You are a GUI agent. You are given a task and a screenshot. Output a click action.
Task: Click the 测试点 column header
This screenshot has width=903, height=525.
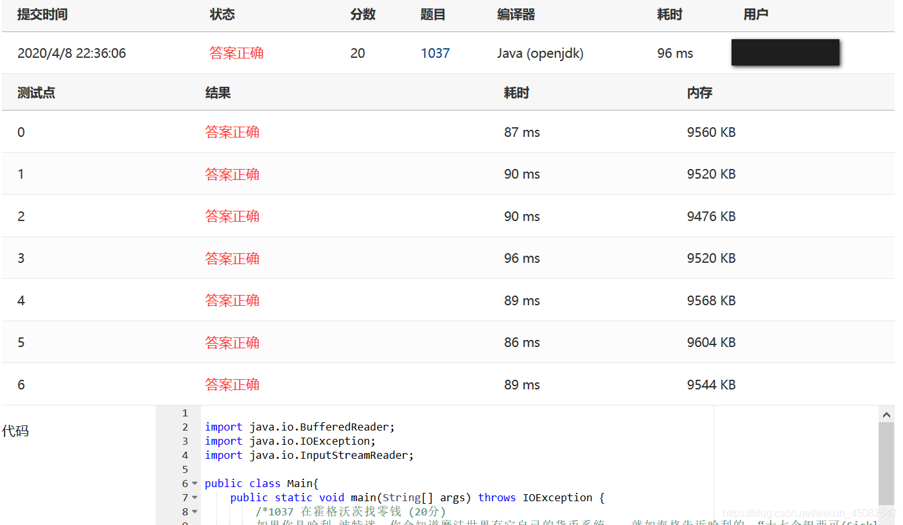pos(36,93)
